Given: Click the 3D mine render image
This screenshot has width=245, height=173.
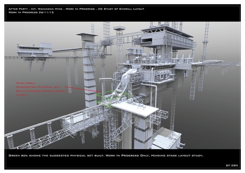Looking at the screenshot, I should tap(122, 85).
